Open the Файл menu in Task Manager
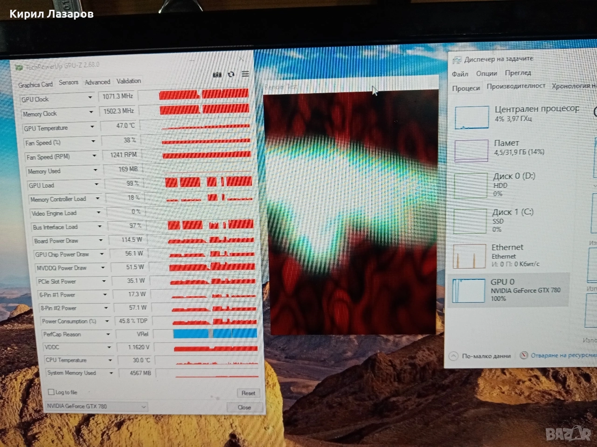Image resolution: width=597 pixels, height=447 pixels. coord(460,74)
